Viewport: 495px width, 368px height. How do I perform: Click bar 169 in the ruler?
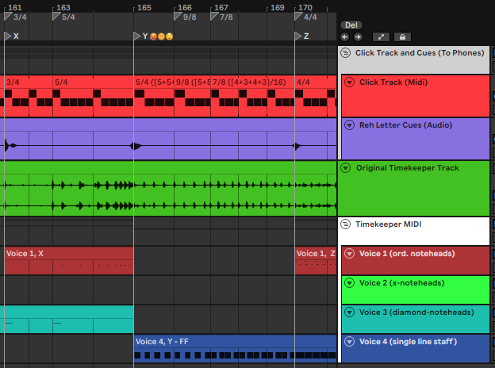[x=277, y=7]
